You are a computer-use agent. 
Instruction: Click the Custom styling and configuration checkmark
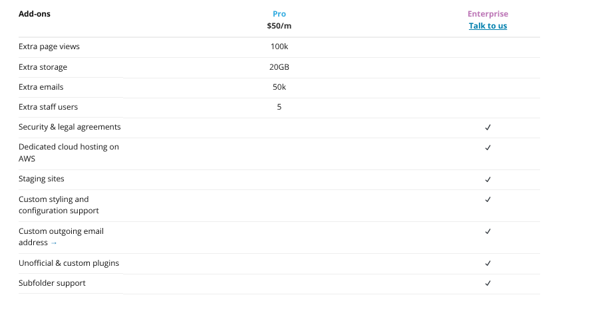coord(488,199)
